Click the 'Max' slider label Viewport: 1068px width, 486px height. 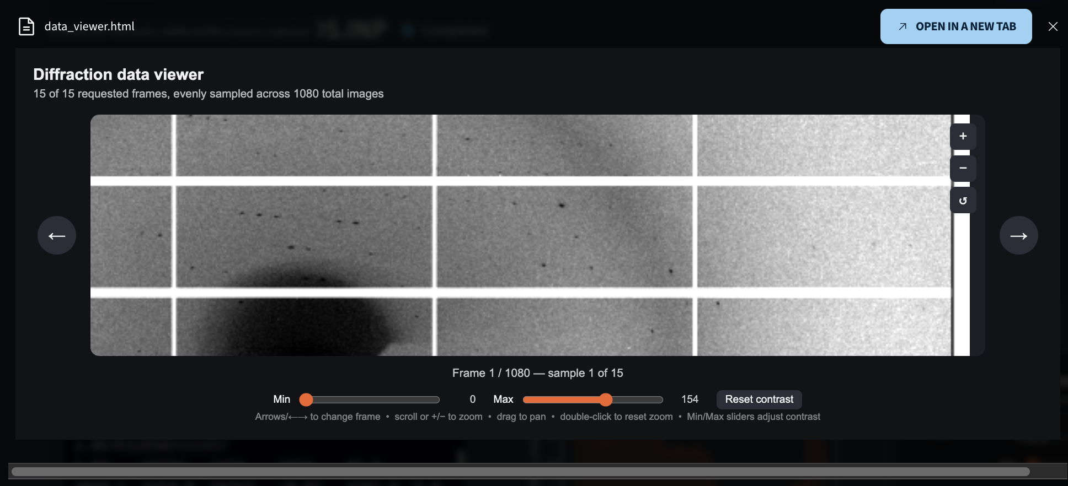[x=503, y=399]
